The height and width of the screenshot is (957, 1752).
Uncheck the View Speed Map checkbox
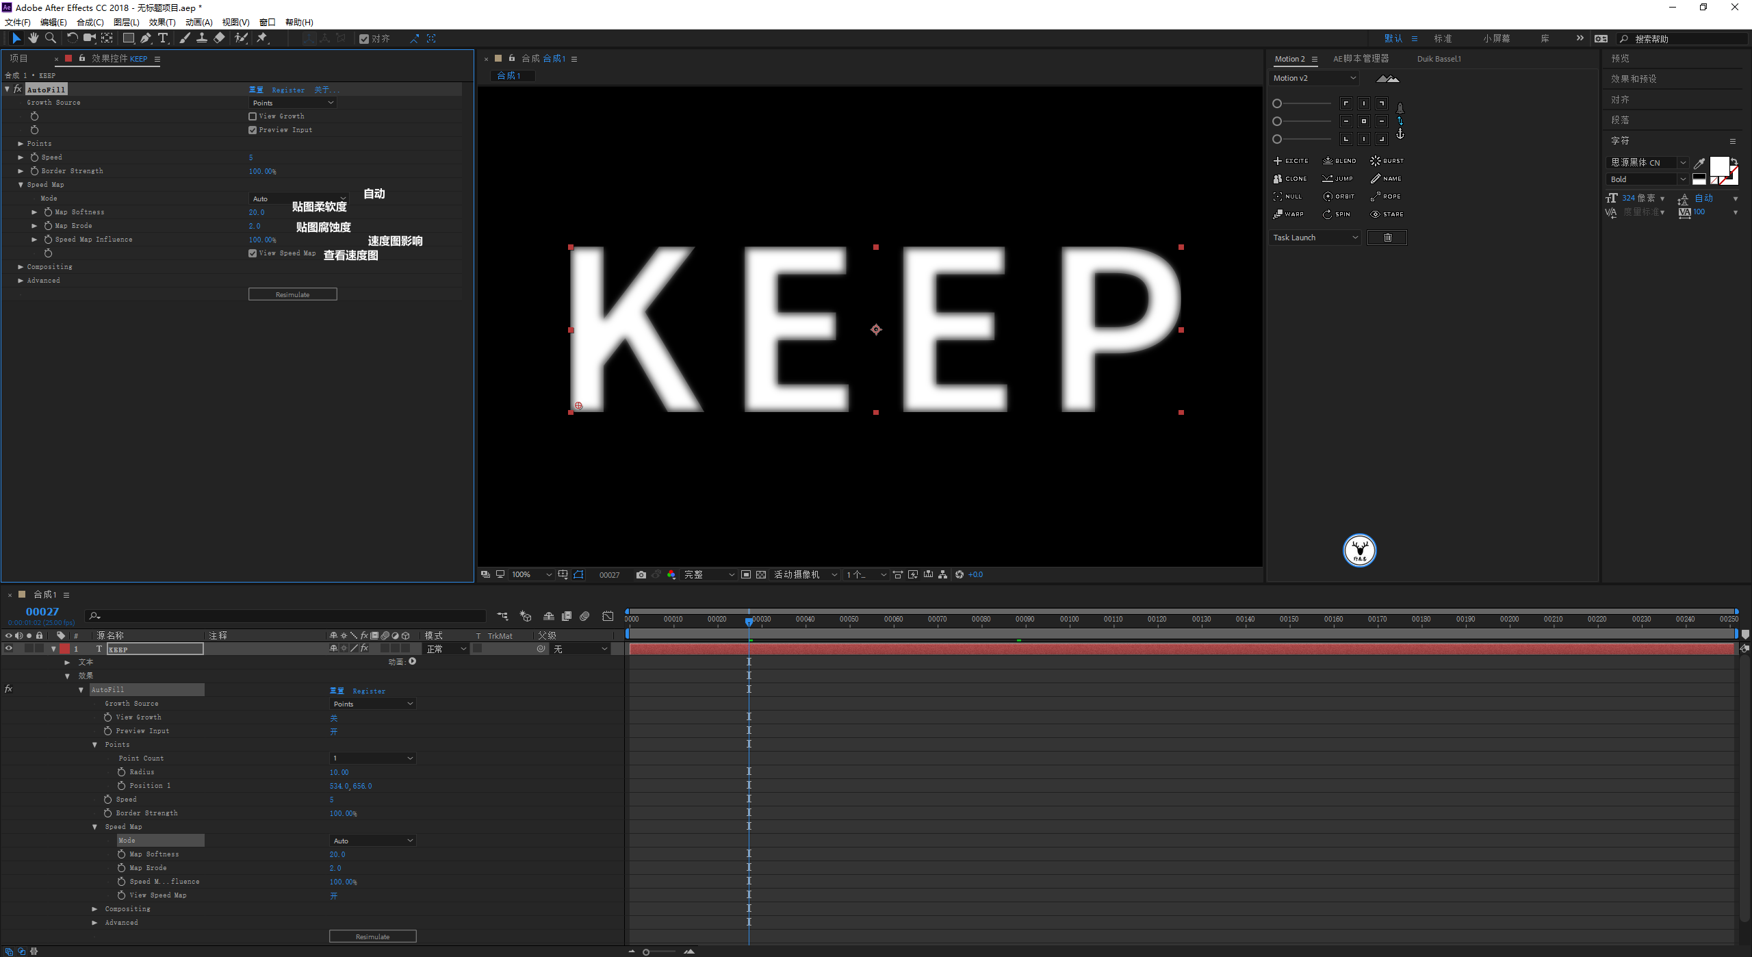point(253,253)
